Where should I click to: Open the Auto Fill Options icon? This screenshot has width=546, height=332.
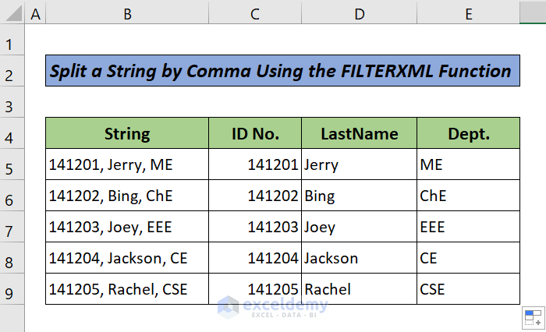[532, 317]
